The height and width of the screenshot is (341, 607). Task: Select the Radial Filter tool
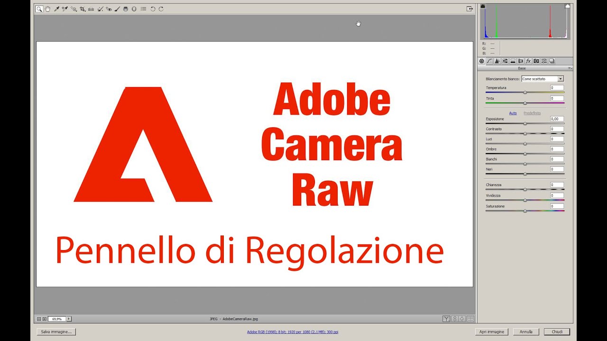pyautogui.click(x=134, y=9)
